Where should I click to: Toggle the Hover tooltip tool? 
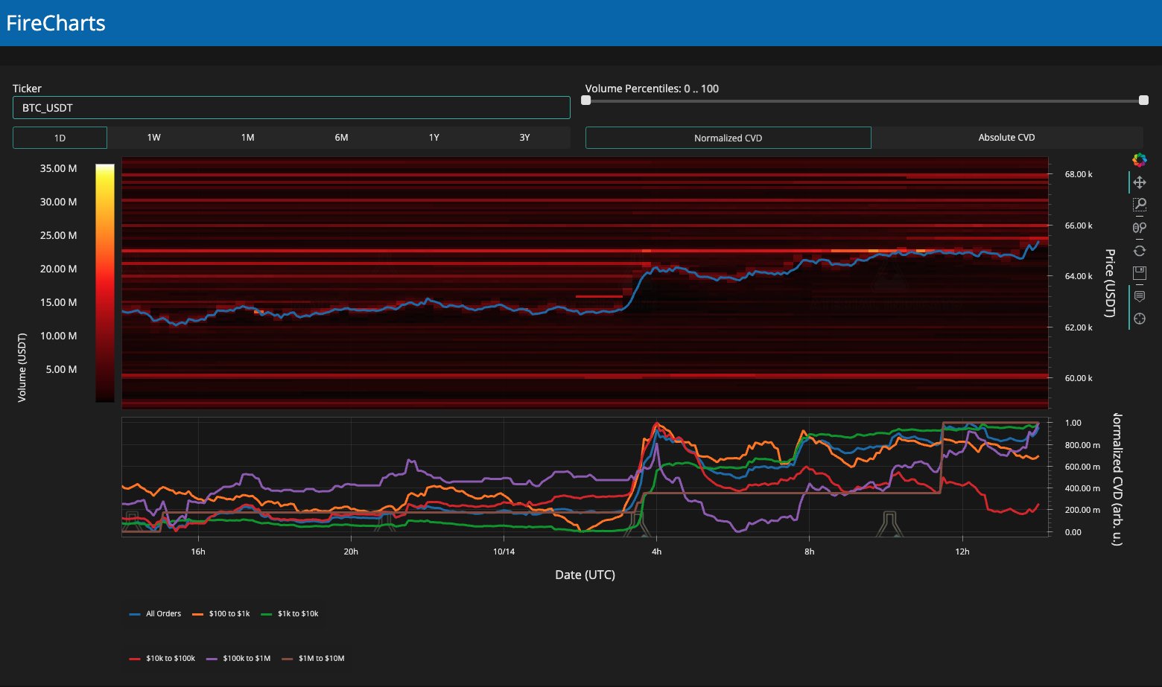1139,296
